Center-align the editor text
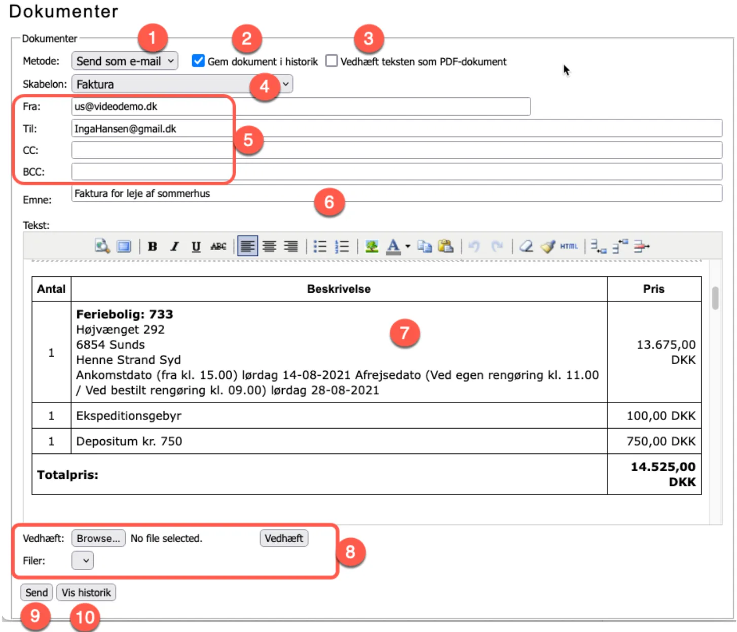 [269, 247]
